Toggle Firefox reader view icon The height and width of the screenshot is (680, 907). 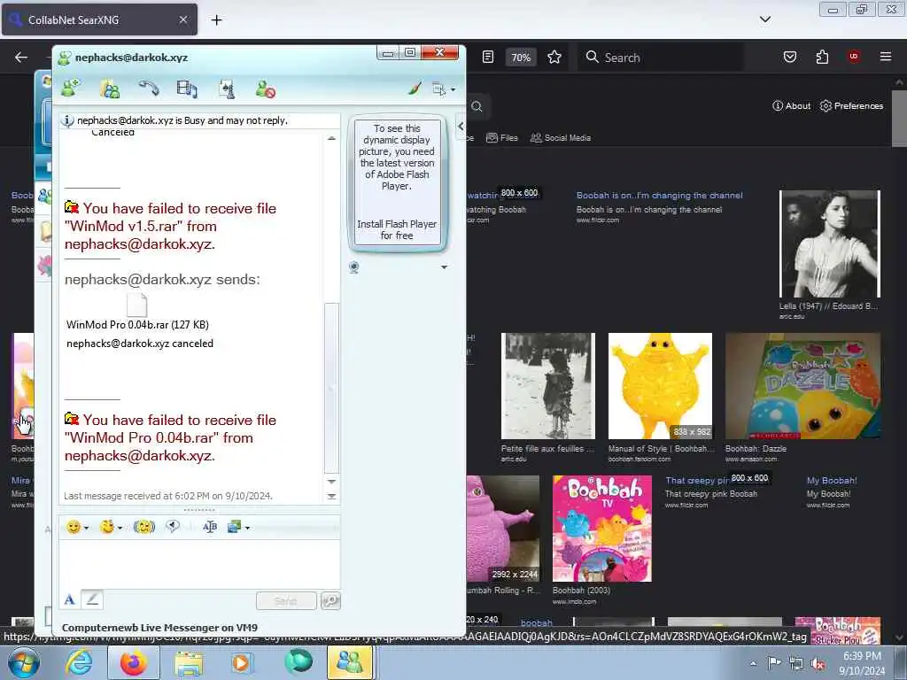point(488,57)
